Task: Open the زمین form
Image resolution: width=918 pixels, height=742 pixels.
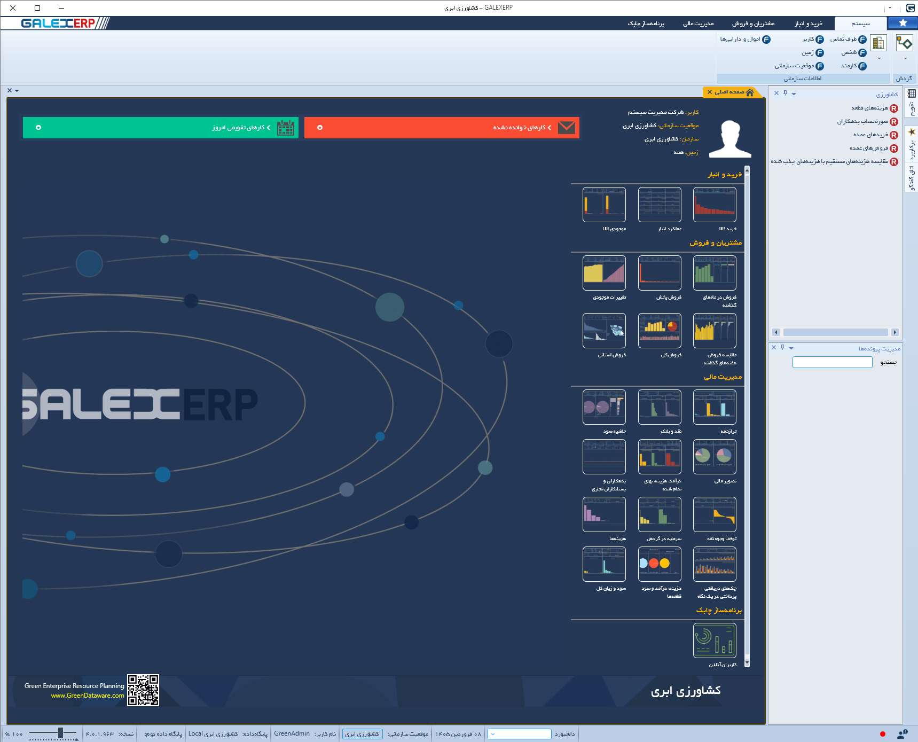Action: [812, 53]
